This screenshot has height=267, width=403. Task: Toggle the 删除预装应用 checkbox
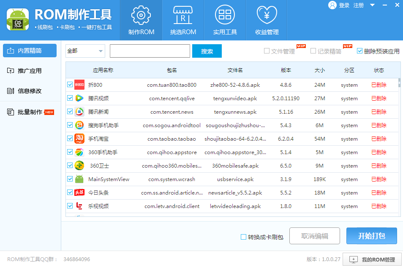[359, 51]
